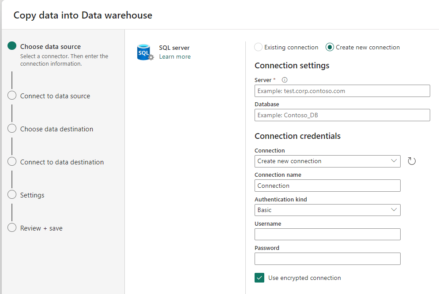
Task: Click the Password input box
Action: (327, 259)
